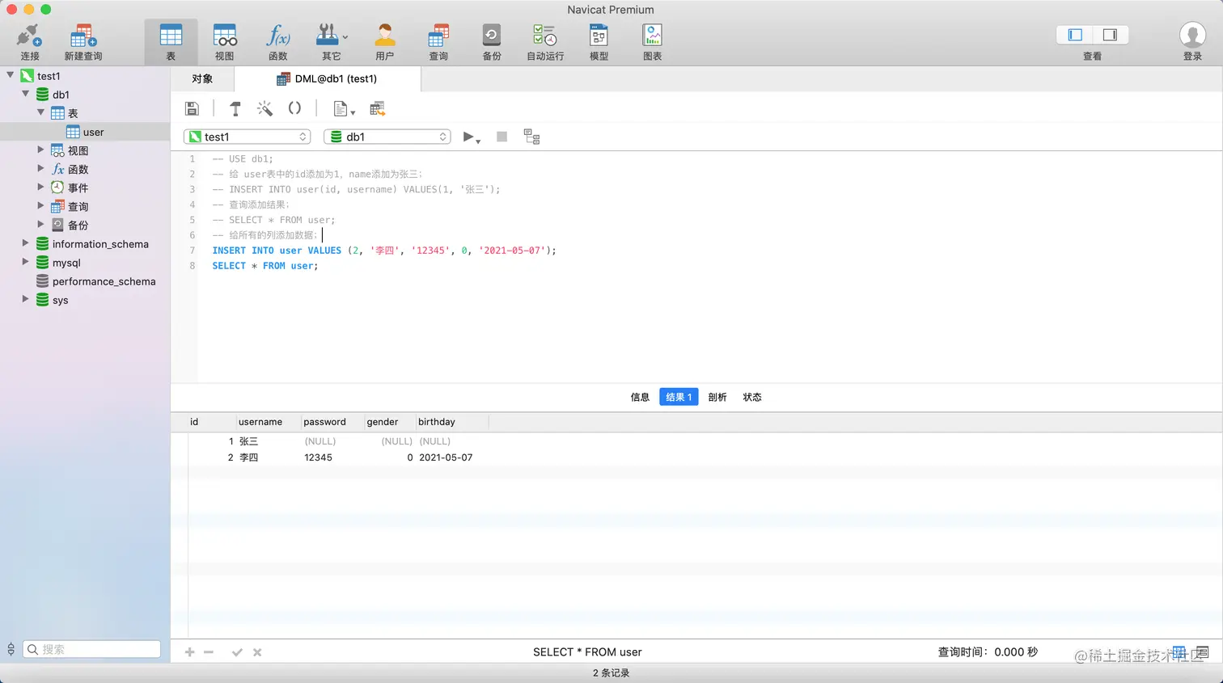Click the 登录 (Login) avatar icon
Image resolution: width=1223 pixels, height=683 pixels.
click(1192, 36)
